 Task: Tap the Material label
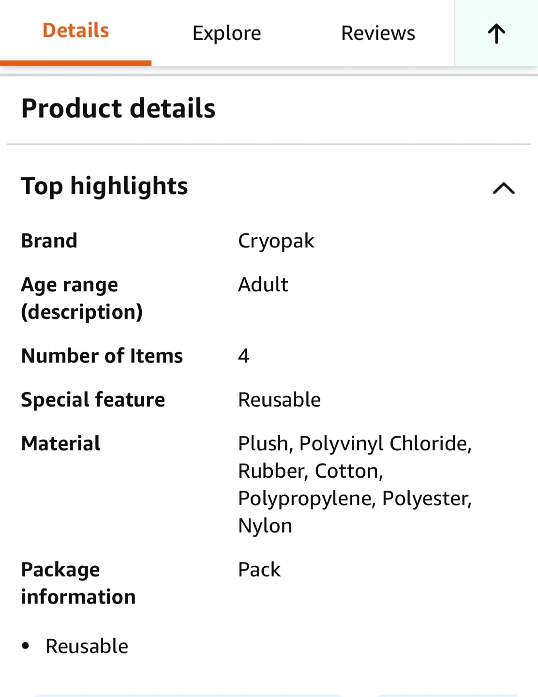[x=61, y=443]
